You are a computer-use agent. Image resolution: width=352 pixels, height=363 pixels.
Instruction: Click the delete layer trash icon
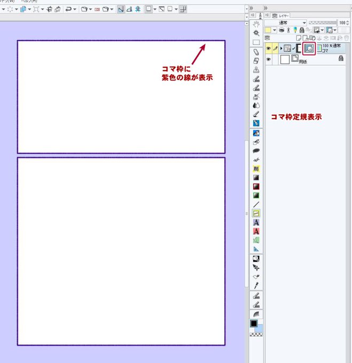[347, 38]
